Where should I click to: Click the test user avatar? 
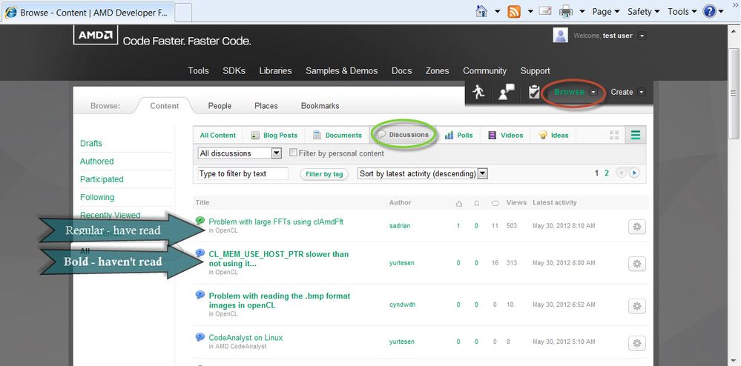[561, 36]
